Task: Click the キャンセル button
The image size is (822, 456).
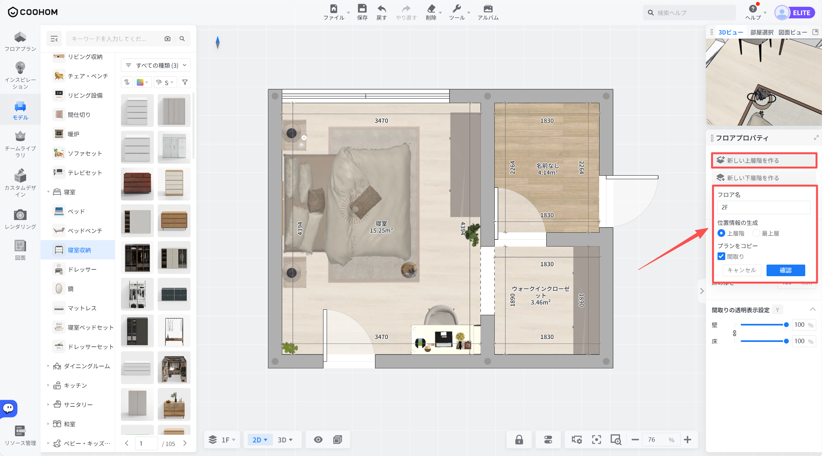Action: [742, 270]
